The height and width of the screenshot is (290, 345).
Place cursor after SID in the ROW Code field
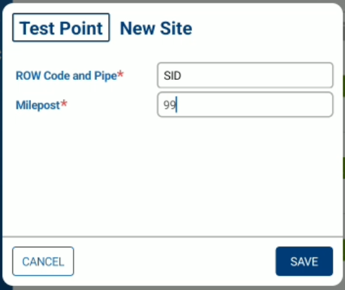182,76
